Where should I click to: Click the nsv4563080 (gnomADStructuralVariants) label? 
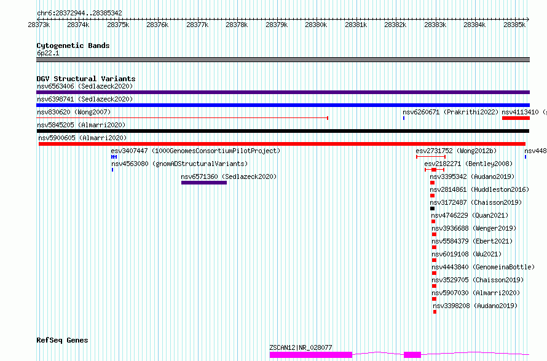179,164
